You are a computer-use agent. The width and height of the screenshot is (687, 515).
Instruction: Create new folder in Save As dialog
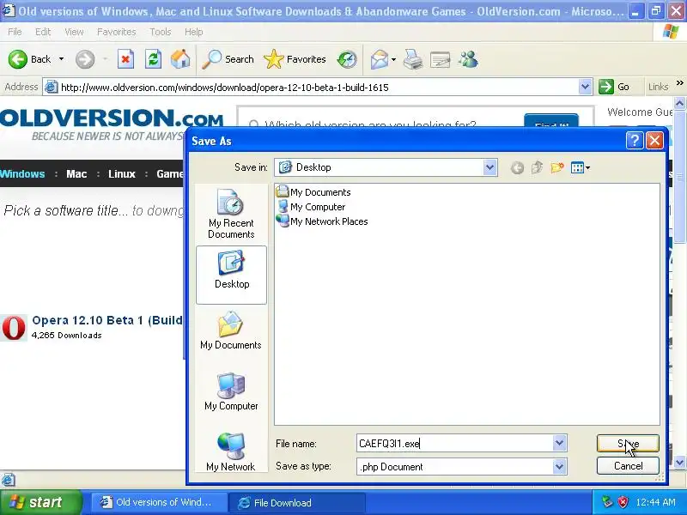tap(556, 167)
